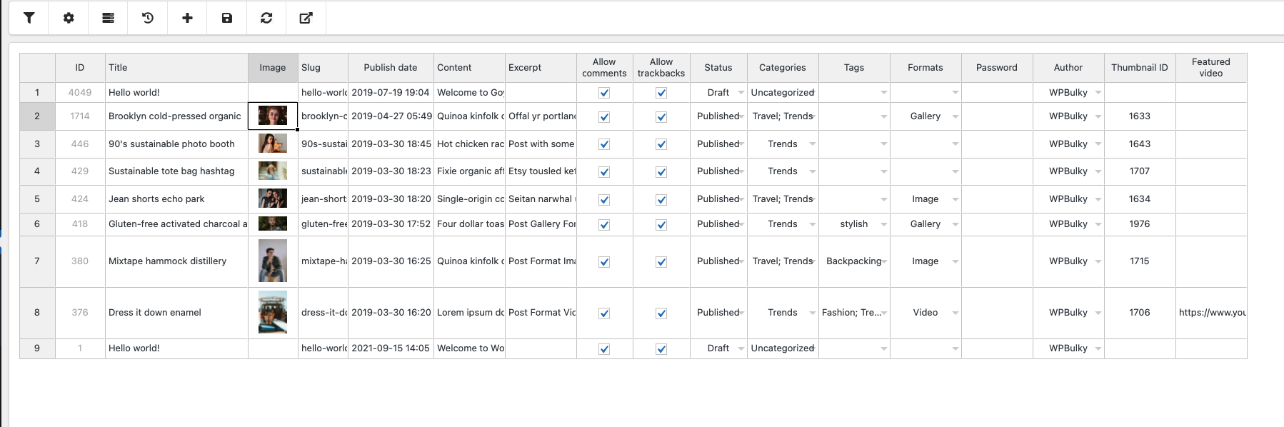1284x427 pixels.
Task: Uncheck Allow comments for Mixtape hammock distillery
Action: point(604,262)
